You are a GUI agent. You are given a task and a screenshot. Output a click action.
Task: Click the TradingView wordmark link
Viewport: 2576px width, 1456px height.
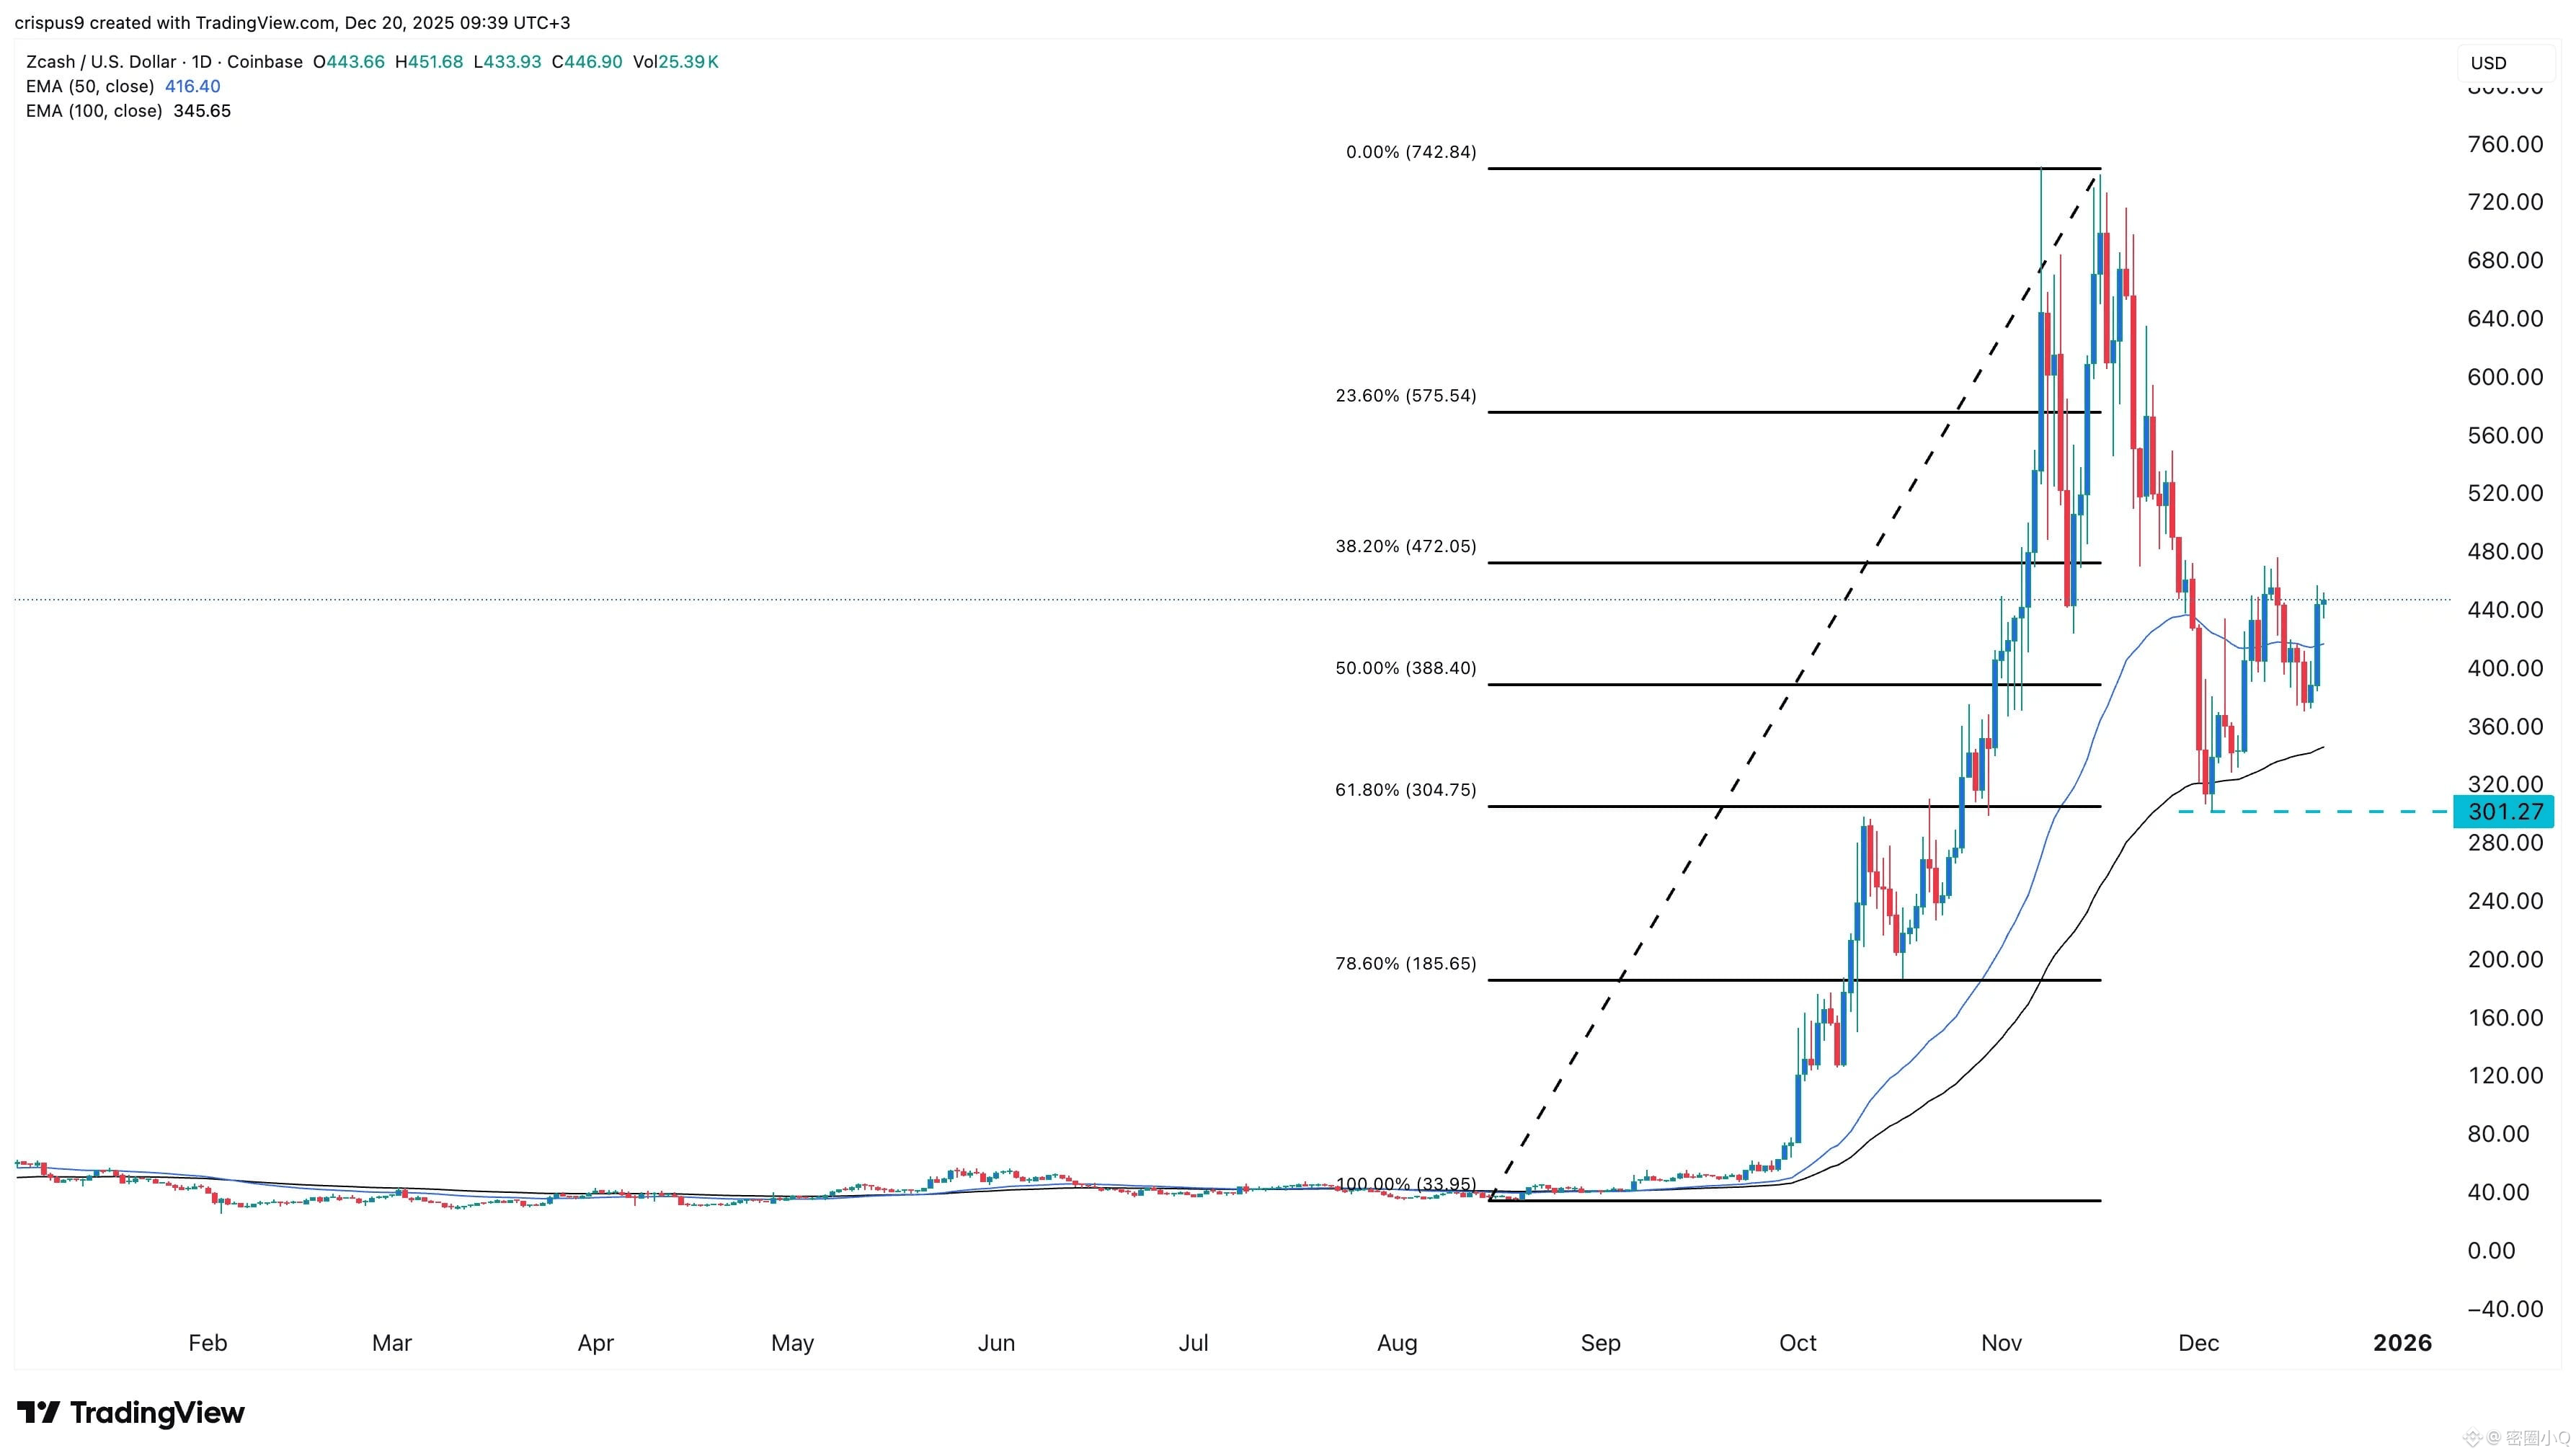tap(157, 1412)
